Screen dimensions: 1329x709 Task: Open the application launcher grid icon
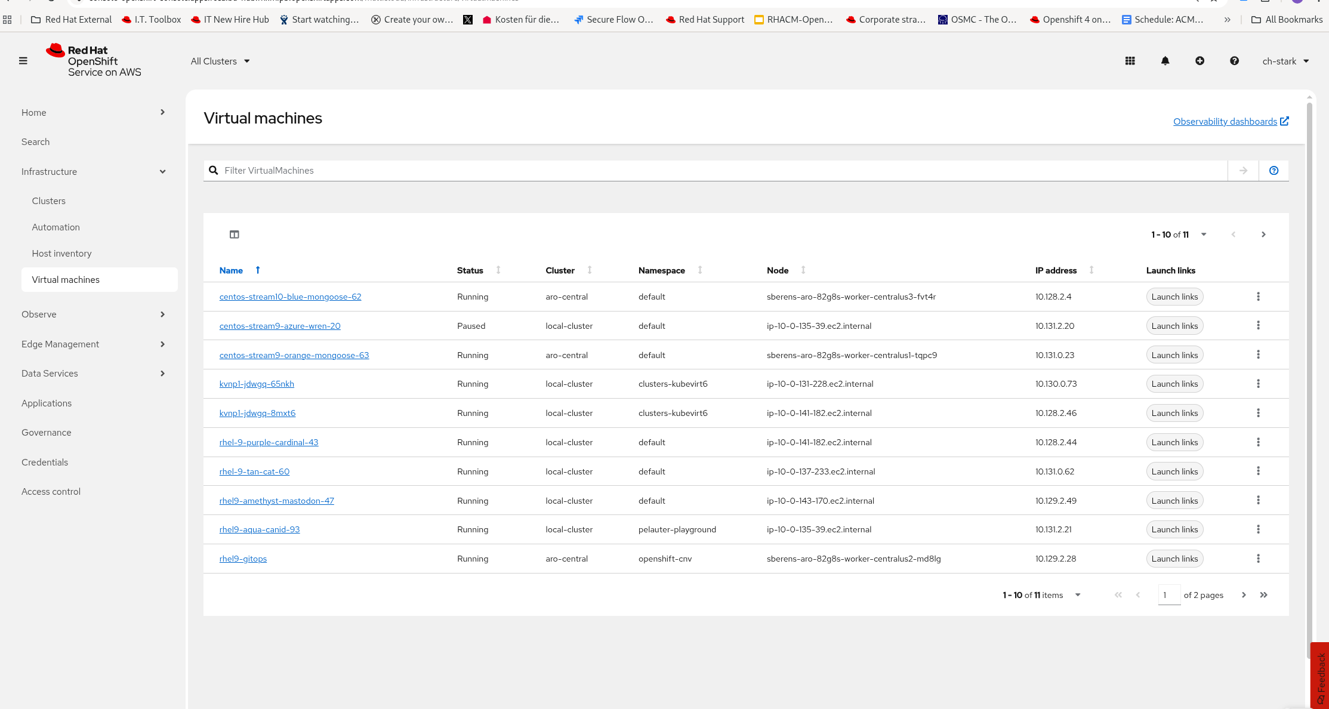(x=1130, y=61)
